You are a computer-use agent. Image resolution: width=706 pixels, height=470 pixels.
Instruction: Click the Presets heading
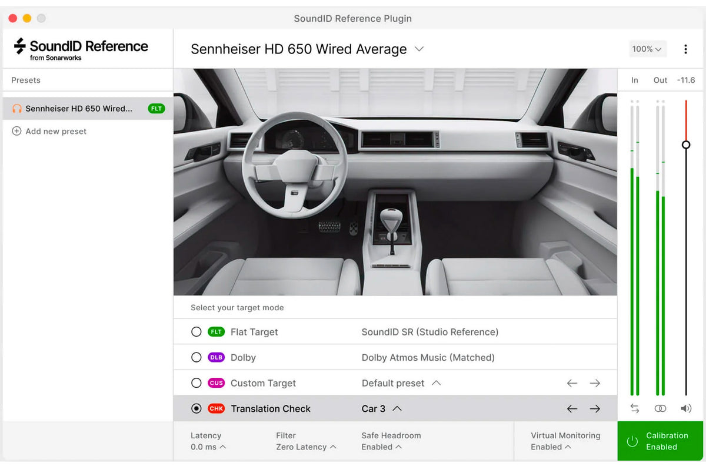(26, 80)
